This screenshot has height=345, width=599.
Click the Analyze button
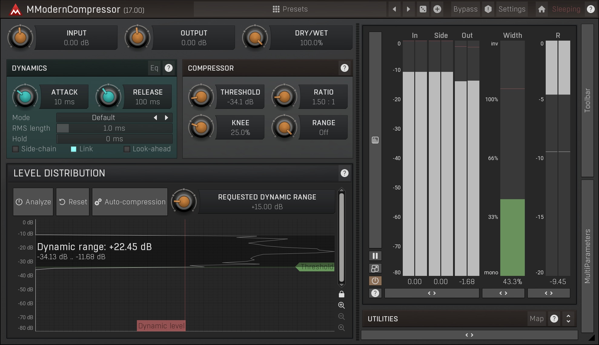(x=33, y=202)
